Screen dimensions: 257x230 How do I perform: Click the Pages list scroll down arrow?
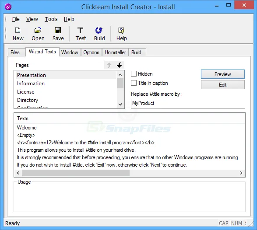pyautogui.click(x=120, y=104)
